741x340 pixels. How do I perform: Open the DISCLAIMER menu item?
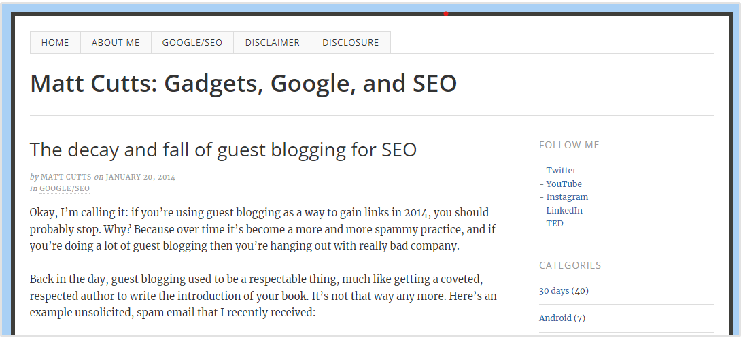[x=273, y=42]
